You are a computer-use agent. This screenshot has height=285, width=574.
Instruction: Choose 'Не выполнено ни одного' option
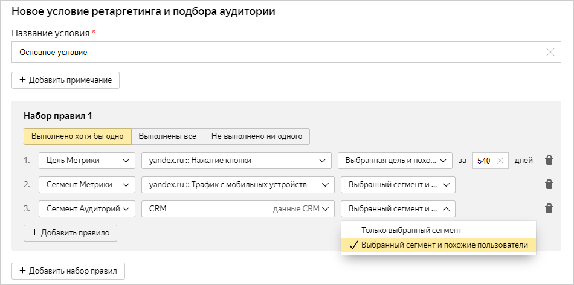[x=257, y=136]
